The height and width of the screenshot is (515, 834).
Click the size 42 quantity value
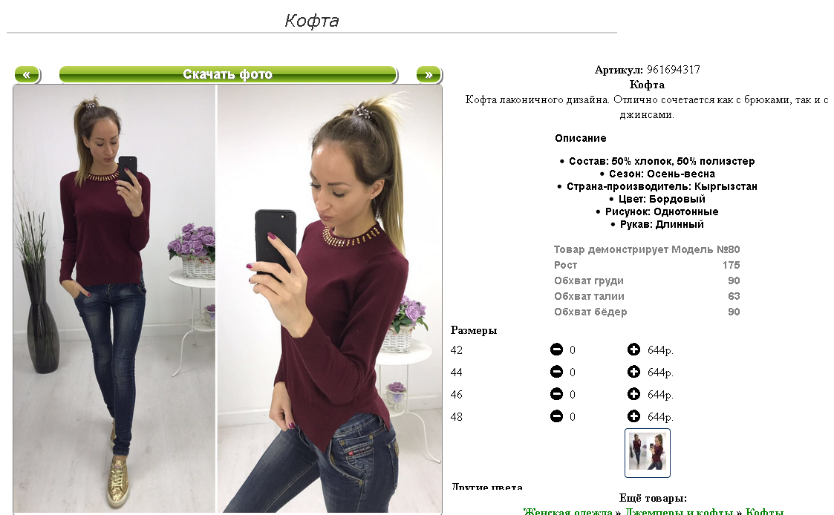(573, 350)
